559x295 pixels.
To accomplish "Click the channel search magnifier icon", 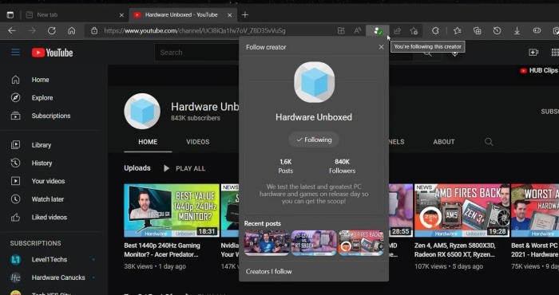I will tap(489, 142).
